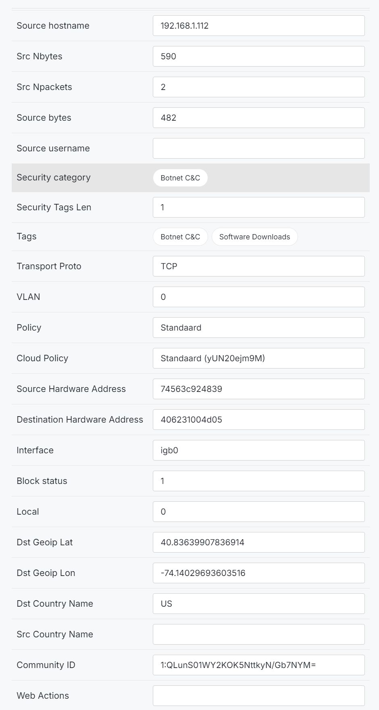This screenshot has width=379, height=710.
Task: Click the Dst Geoip Lat field
Action: (259, 542)
